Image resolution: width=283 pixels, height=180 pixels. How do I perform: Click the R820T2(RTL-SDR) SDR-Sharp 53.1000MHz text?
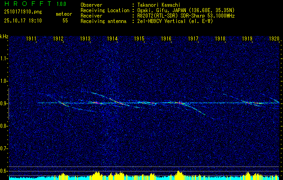coord(186,16)
